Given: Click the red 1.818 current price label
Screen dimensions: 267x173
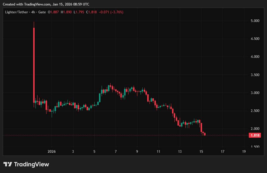Looking at the screenshot, I should tap(255, 135).
